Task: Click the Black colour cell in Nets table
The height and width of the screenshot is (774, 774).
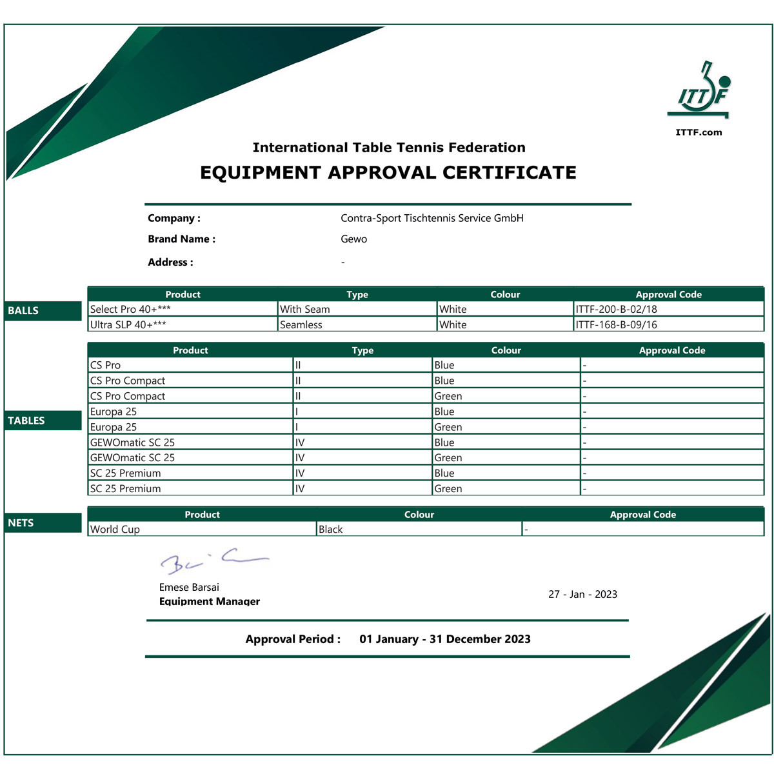Action: (331, 529)
